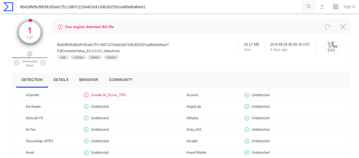359x158 pixels.
Task: Open the upload file icon
Action: pos(322,7)
